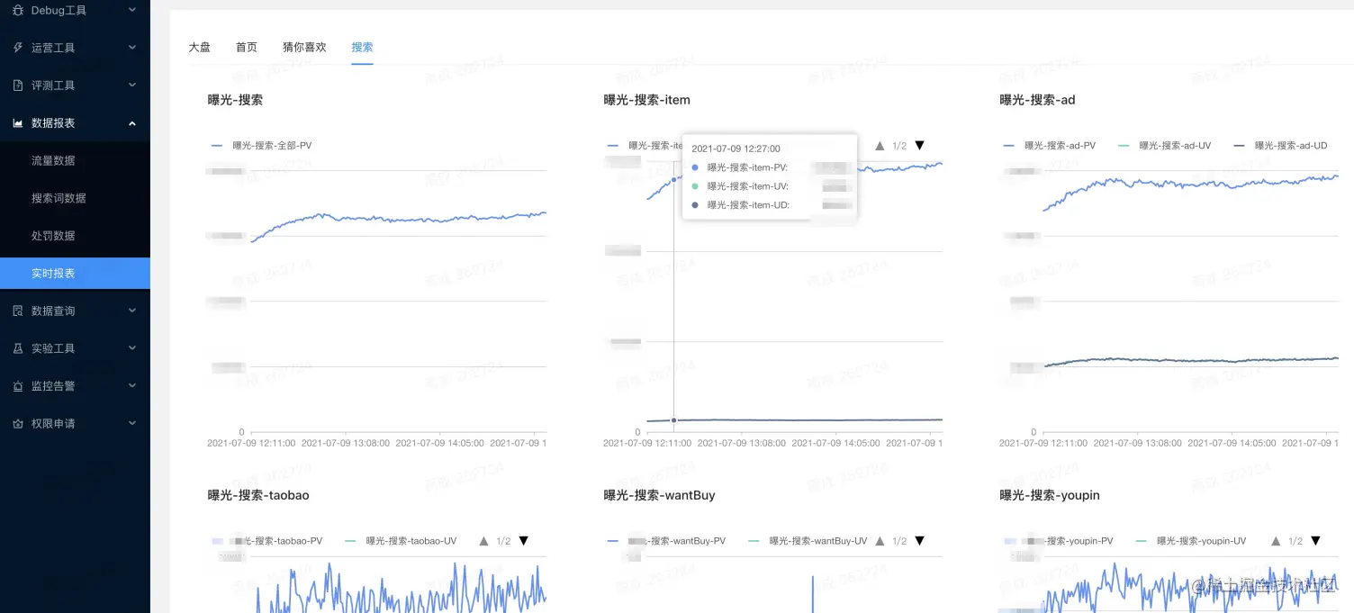Click the 监控告警 alarm icon

(x=18, y=386)
